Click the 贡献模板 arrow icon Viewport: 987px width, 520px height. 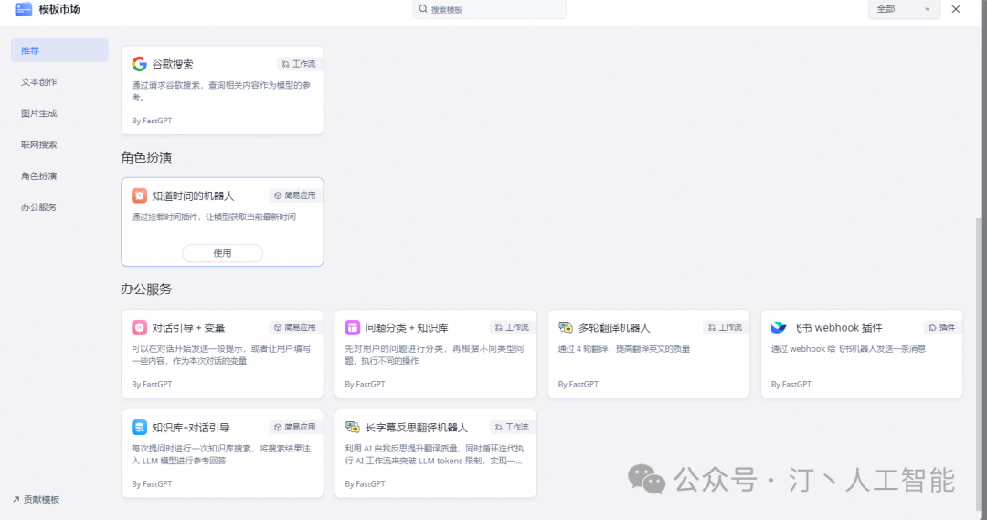tap(16, 499)
